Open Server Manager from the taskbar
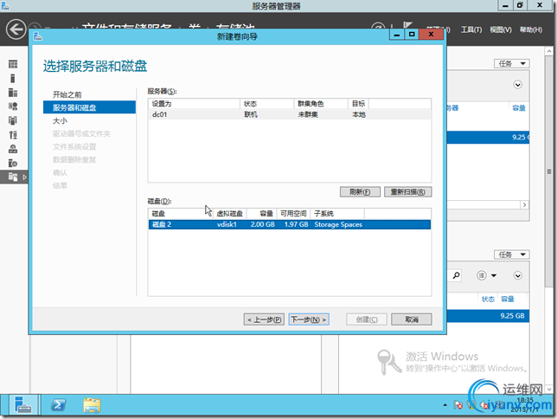Viewport: 557px width, 419px height. pyautogui.click(x=23, y=405)
